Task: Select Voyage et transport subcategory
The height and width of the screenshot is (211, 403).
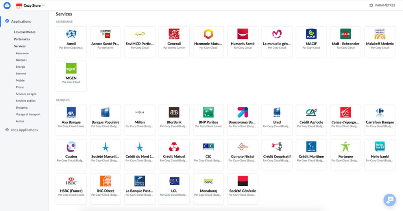Action: pos(28,115)
